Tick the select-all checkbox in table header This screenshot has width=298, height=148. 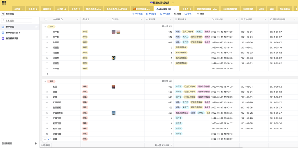click(45, 19)
